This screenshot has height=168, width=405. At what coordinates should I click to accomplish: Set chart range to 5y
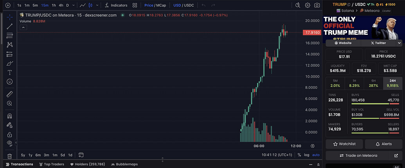click(x=23, y=155)
